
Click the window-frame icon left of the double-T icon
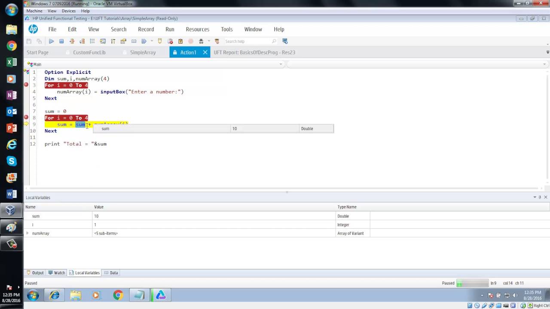pos(103,41)
